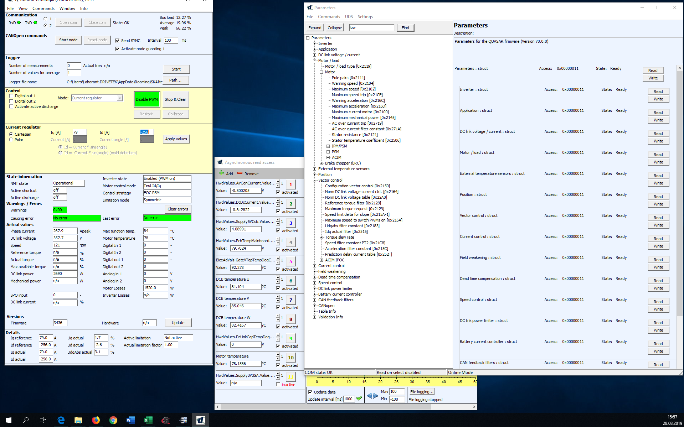Click the grey channel 4 number button

coord(291,242)
